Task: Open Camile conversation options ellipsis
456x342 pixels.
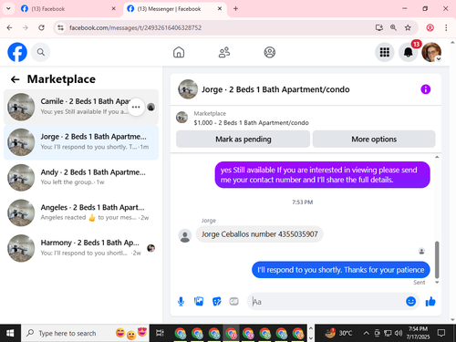Action: (x=136, y=107)
